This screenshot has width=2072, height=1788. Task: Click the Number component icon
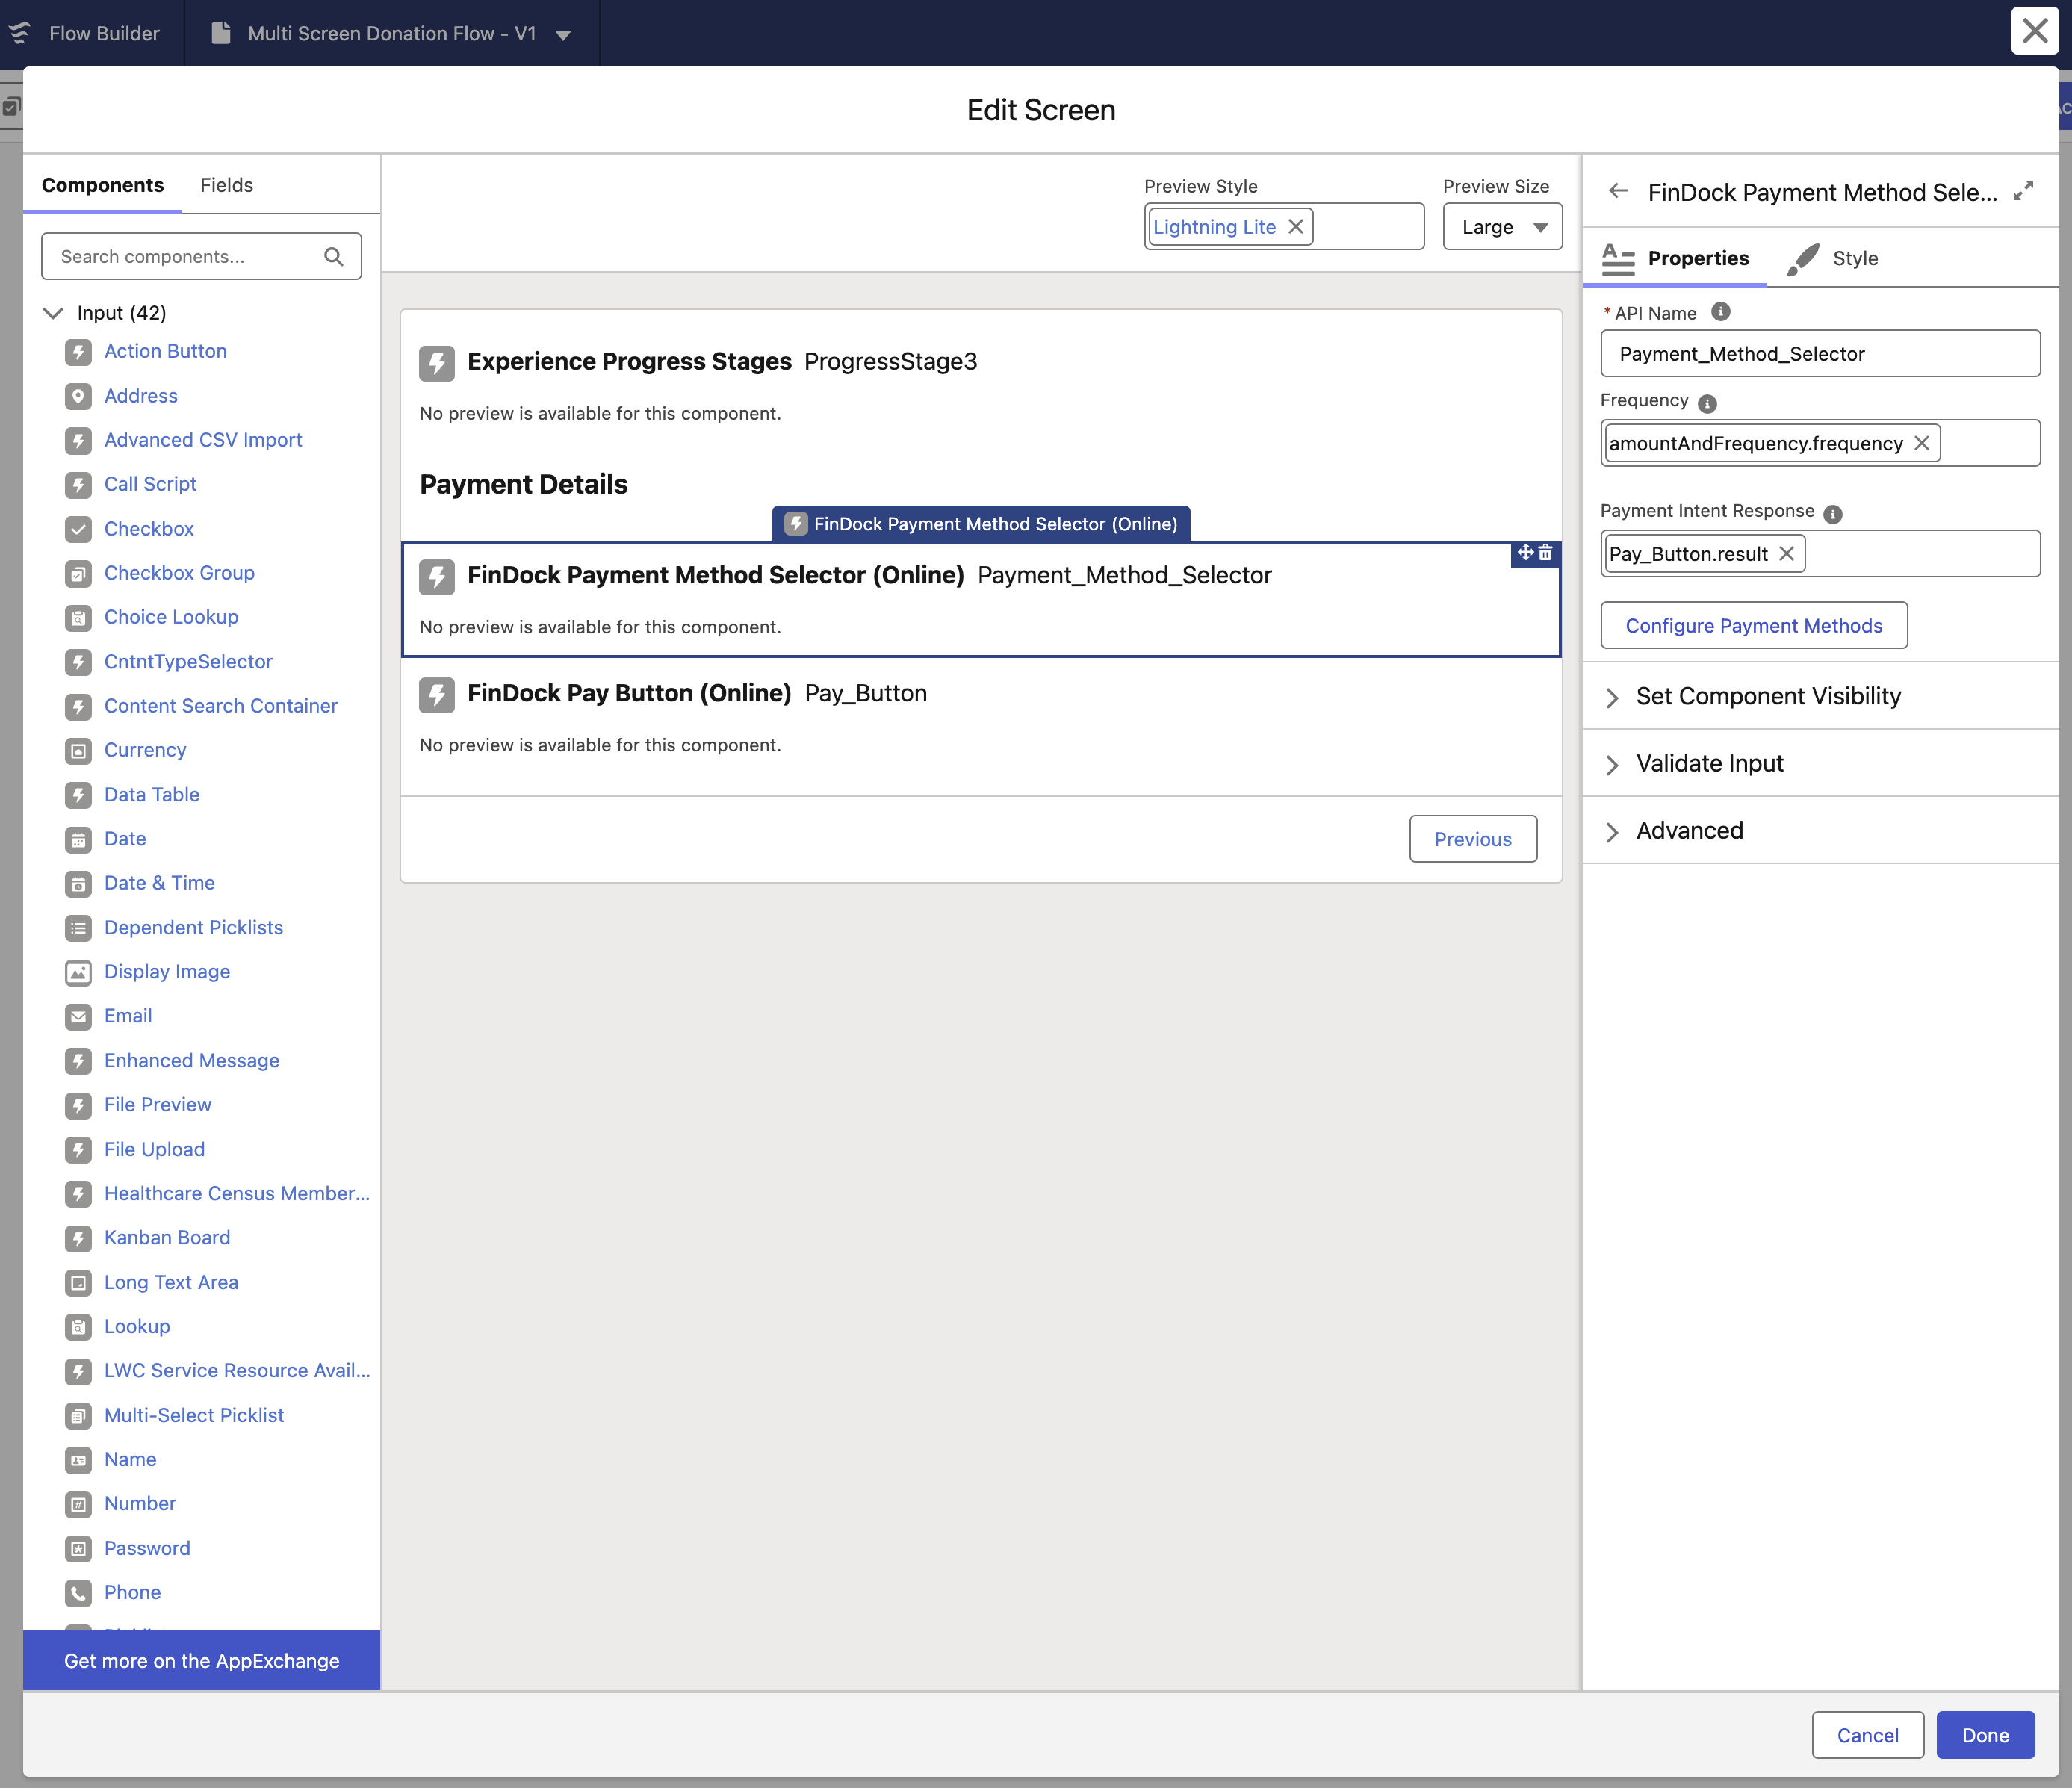click(x=78, y=1504)
